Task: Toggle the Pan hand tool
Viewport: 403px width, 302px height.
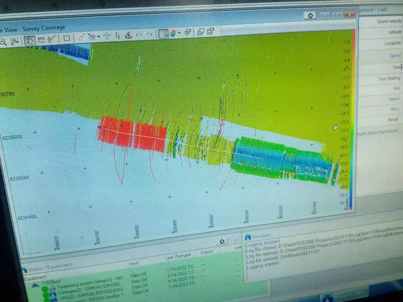Action: (29, 40)
